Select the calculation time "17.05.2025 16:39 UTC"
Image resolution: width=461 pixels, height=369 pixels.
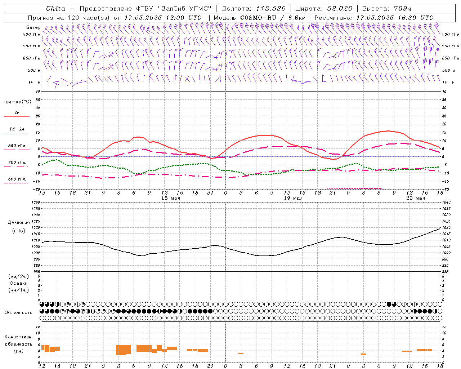[x=395, y=18]
